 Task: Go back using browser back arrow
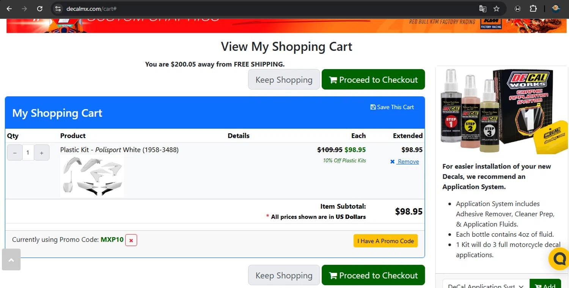pos(9,9)
